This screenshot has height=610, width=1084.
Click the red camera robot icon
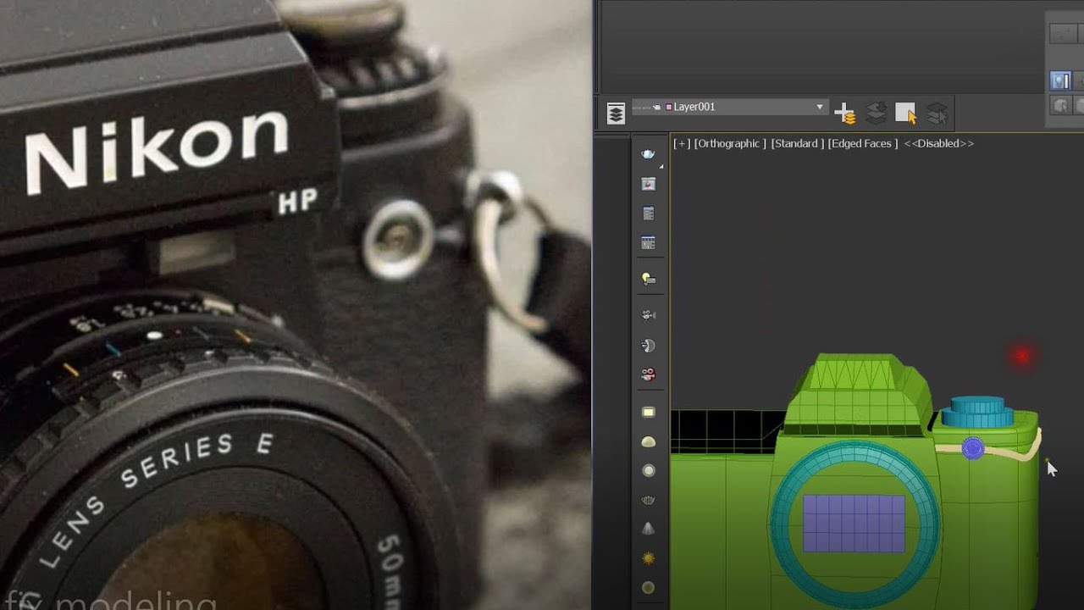point(649,374)
